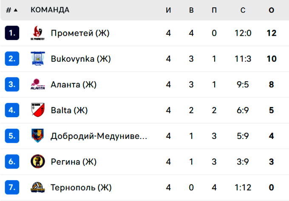Click the Регина team logo
289x201 pixels.
[x=38, y=161]
